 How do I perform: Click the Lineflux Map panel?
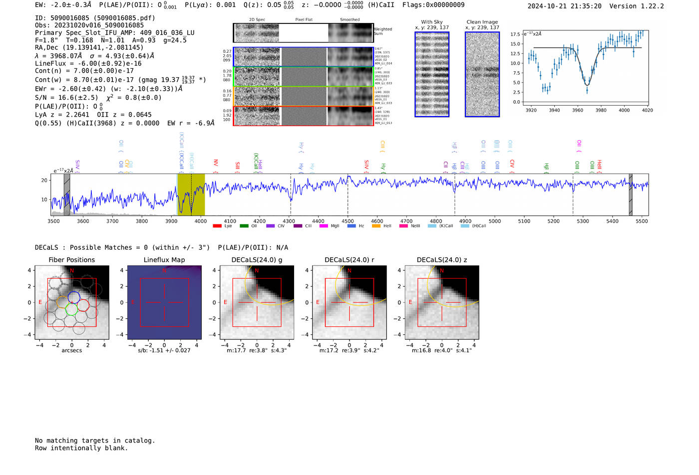tap(164, 302)
